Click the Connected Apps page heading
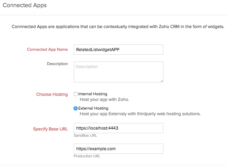The height and width of the screenshot is (166, 227). tap(24, 5)
